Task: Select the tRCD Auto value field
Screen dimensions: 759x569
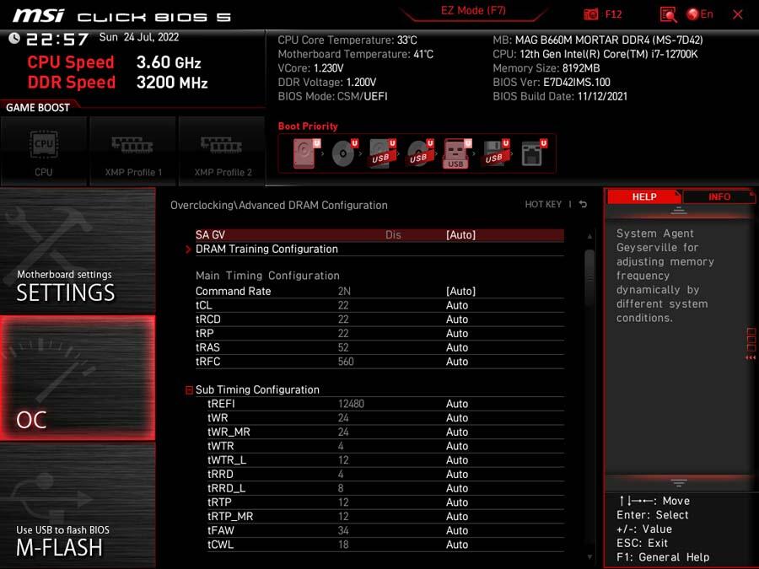Action: tap(457, 319)
